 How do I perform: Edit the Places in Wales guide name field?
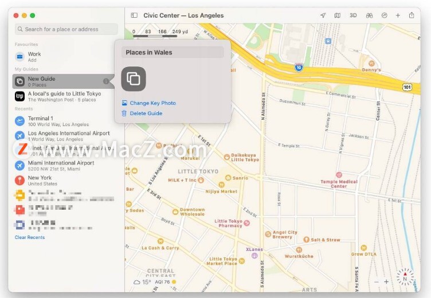[173, 52]
